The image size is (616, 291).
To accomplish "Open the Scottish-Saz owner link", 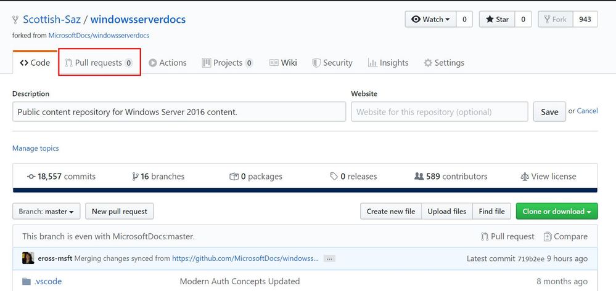I will coord(52,19).
